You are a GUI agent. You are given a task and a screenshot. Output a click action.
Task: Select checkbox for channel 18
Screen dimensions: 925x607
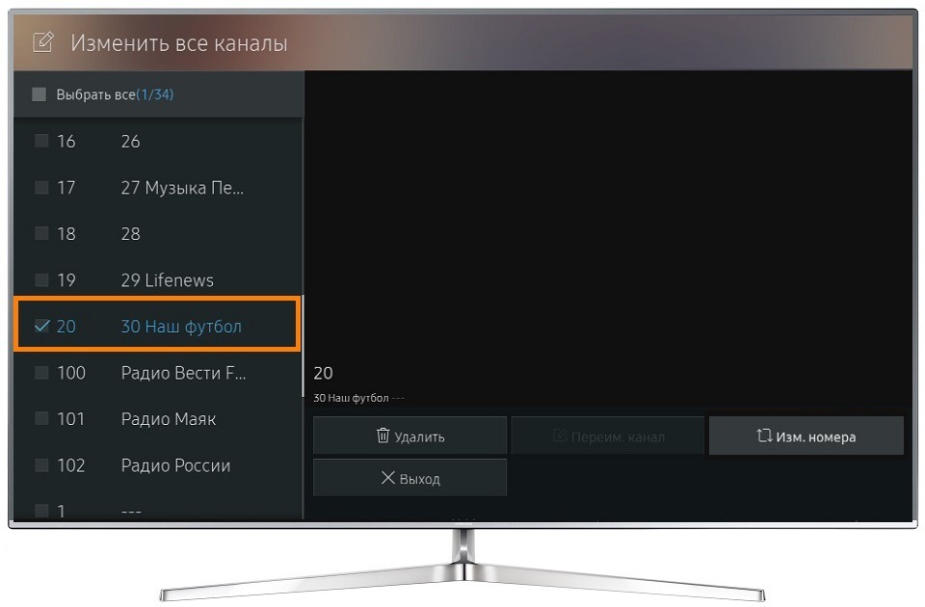(x=41, y=233)
